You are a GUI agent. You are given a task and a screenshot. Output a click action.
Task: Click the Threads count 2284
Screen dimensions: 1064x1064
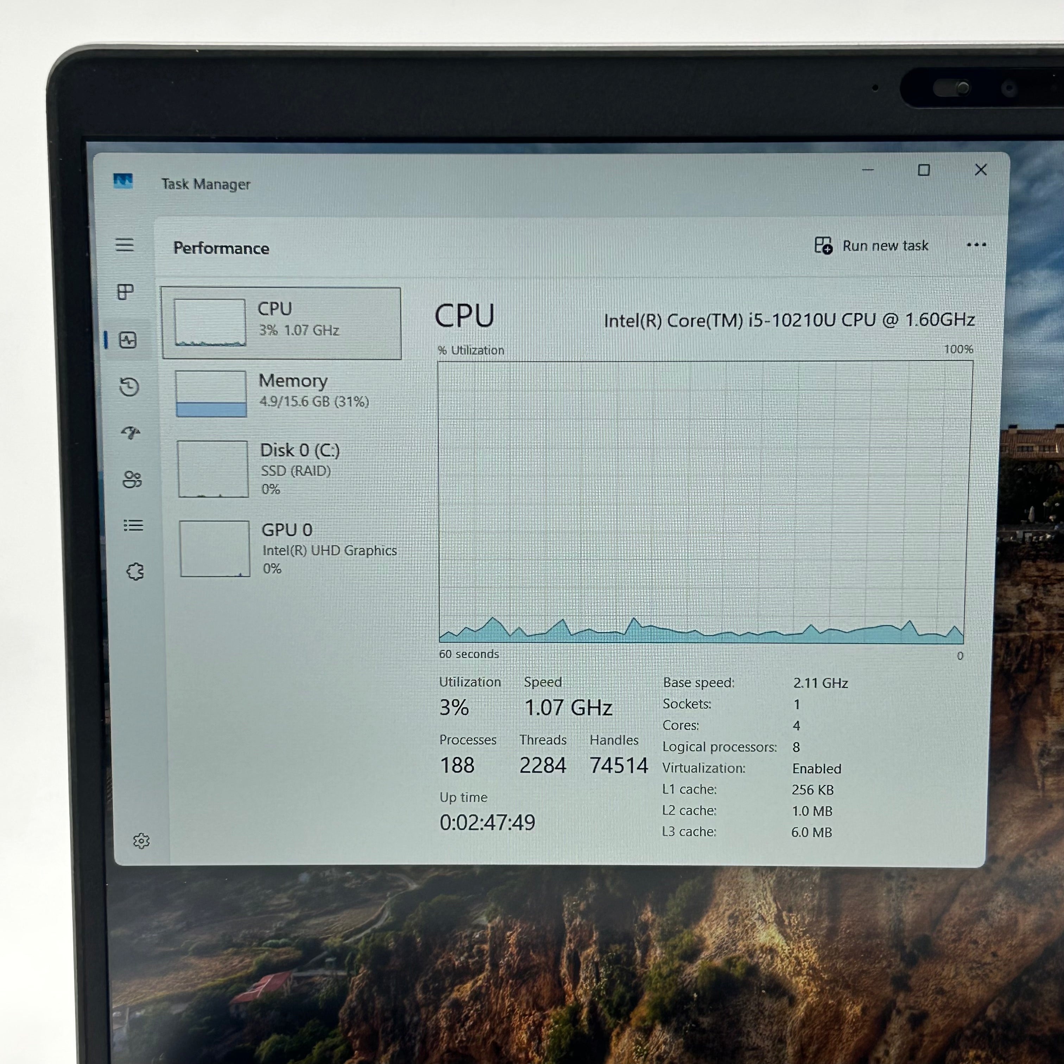(x=543, y=765)
